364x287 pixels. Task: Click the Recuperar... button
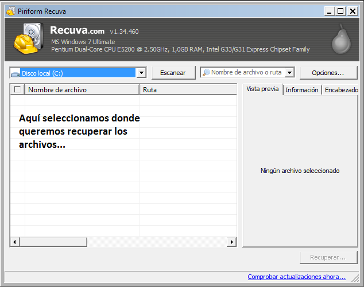point(328,258)
